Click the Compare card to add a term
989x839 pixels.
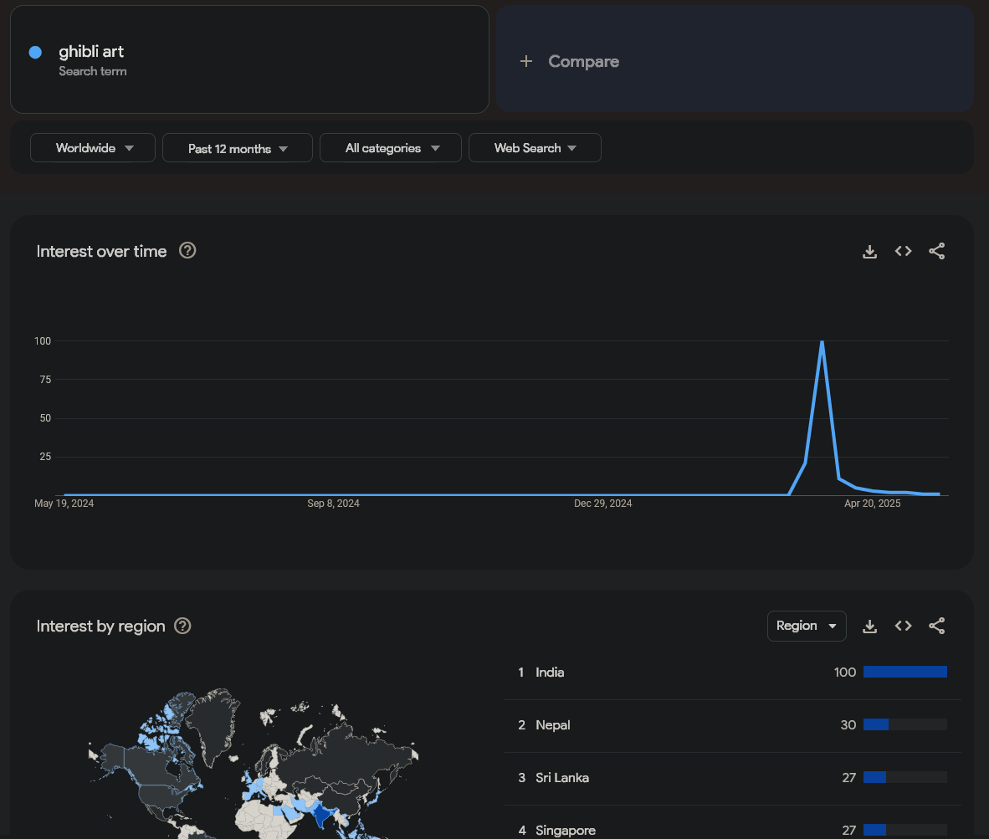pyautogui.click(x=735, y=59)
